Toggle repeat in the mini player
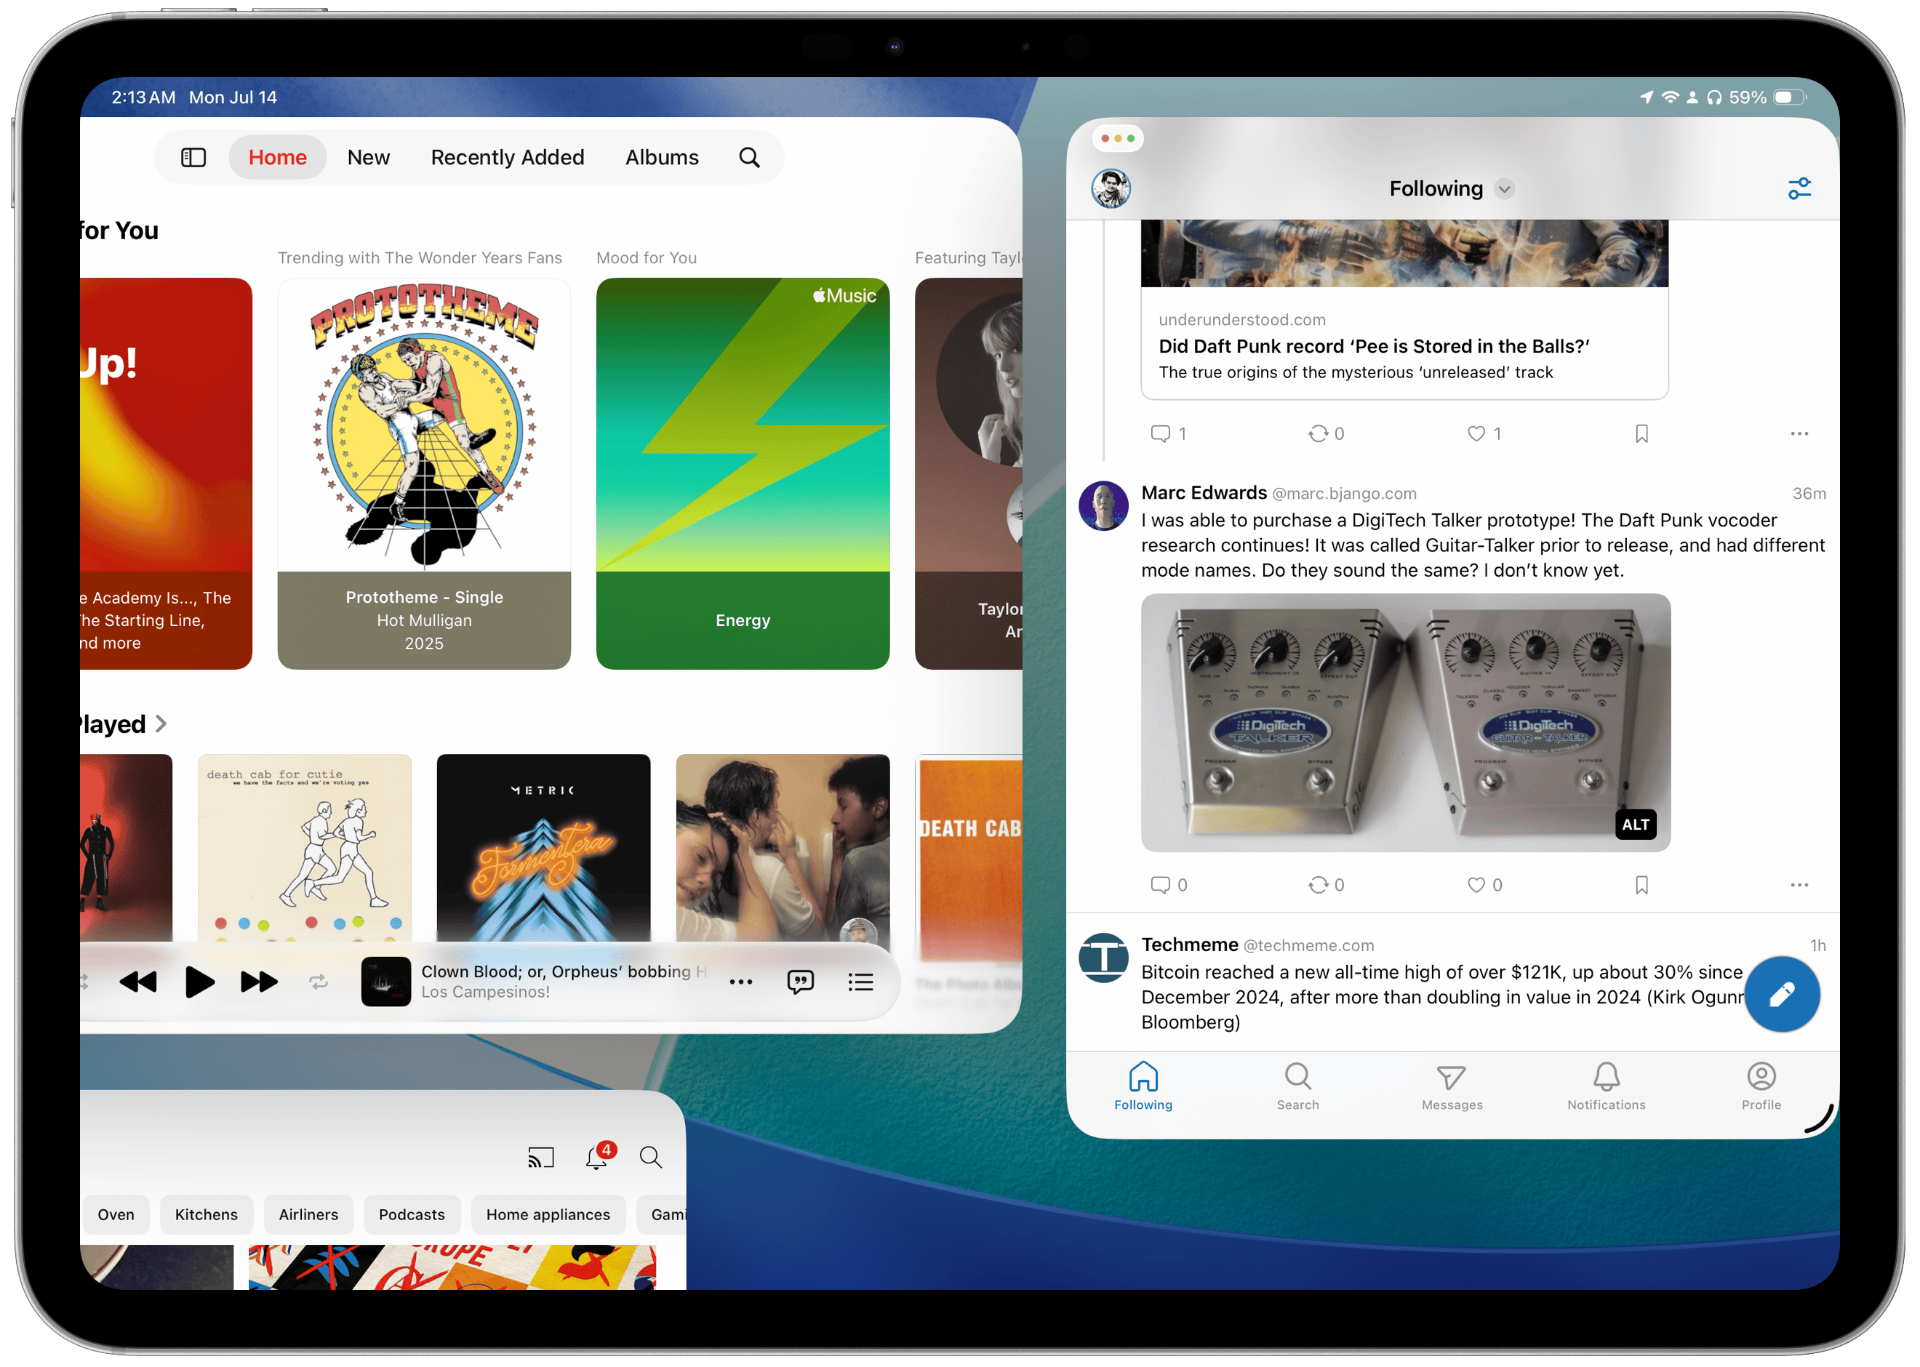Image resolution: width=1920 pixels, height=1367 pixels. pos(318,982)
